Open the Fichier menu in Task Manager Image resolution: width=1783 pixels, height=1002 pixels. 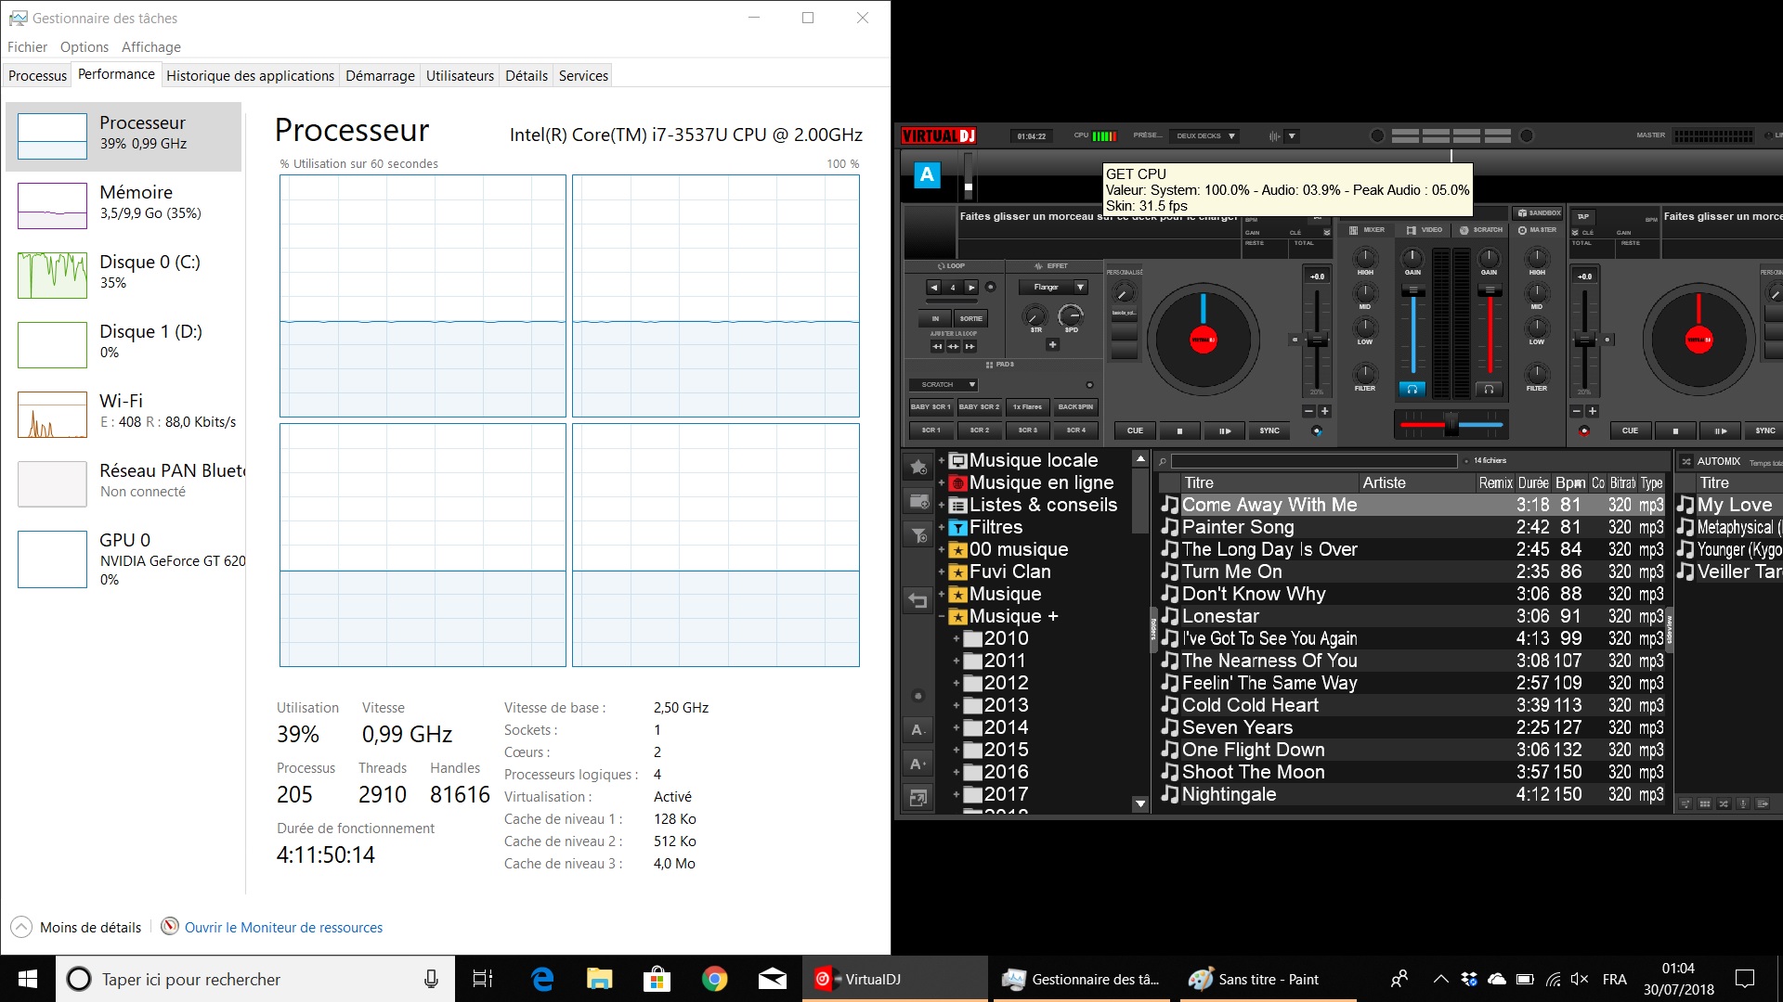[27, 46]
